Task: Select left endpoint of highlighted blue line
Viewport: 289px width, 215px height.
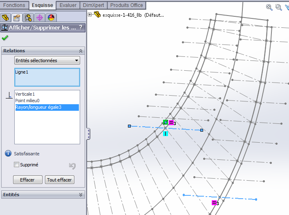Action: click(130, 126)
